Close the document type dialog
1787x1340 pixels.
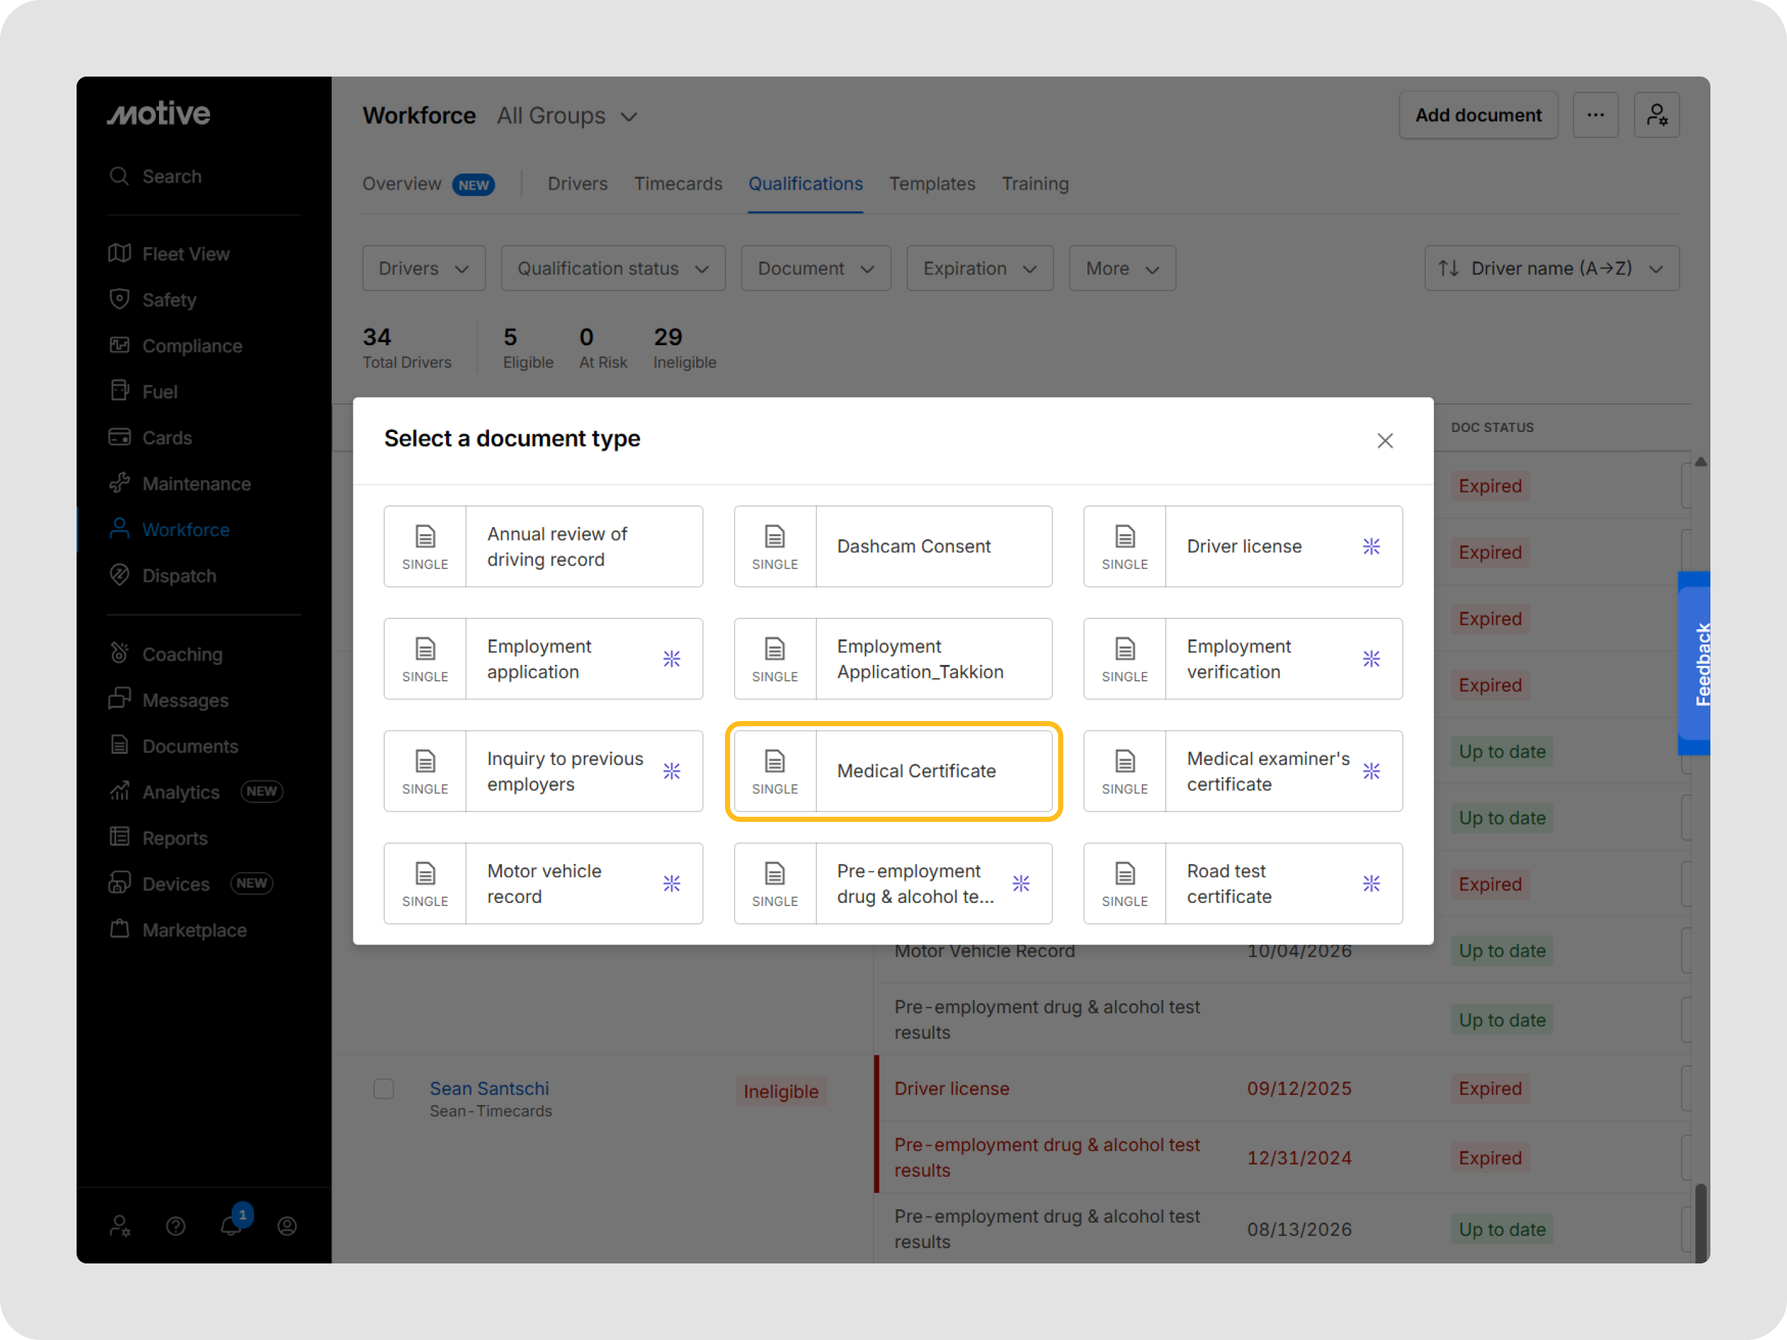click(1385, 441)
